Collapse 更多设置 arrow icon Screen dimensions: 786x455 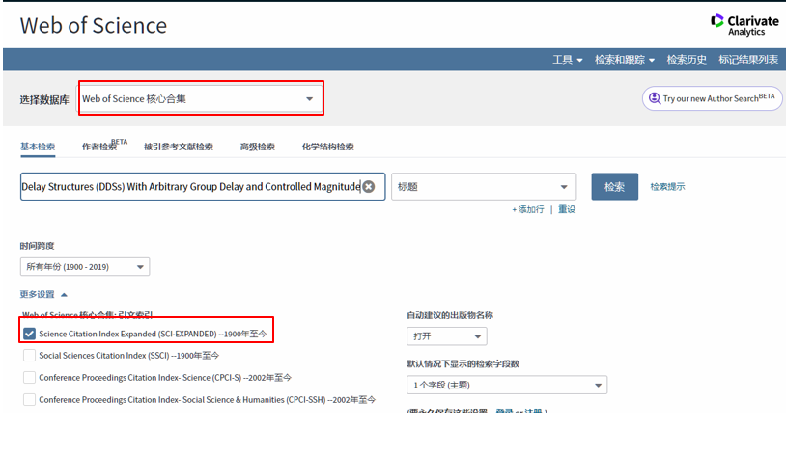click(x=65, y=294)
